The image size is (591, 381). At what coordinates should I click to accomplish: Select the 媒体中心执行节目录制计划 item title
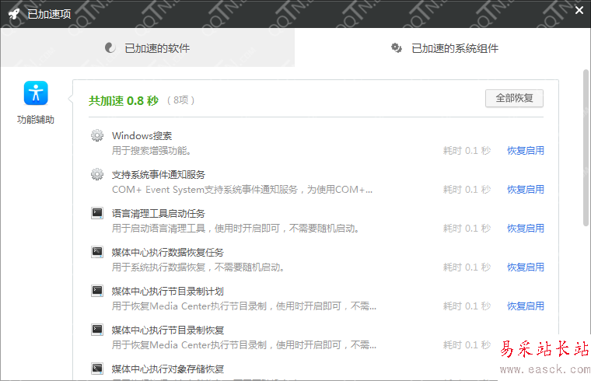tap(168, 291)
